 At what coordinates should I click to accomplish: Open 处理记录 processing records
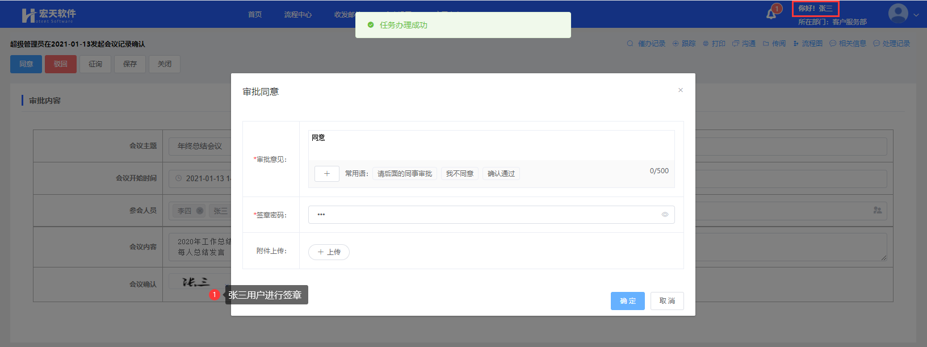tap(892, 44)
